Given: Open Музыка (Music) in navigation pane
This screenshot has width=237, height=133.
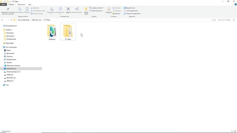Looking at the screenshot, I should tap(9, 62).
